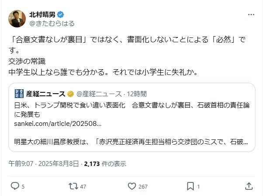Open the three-dot more options menu

coord(251,15)
